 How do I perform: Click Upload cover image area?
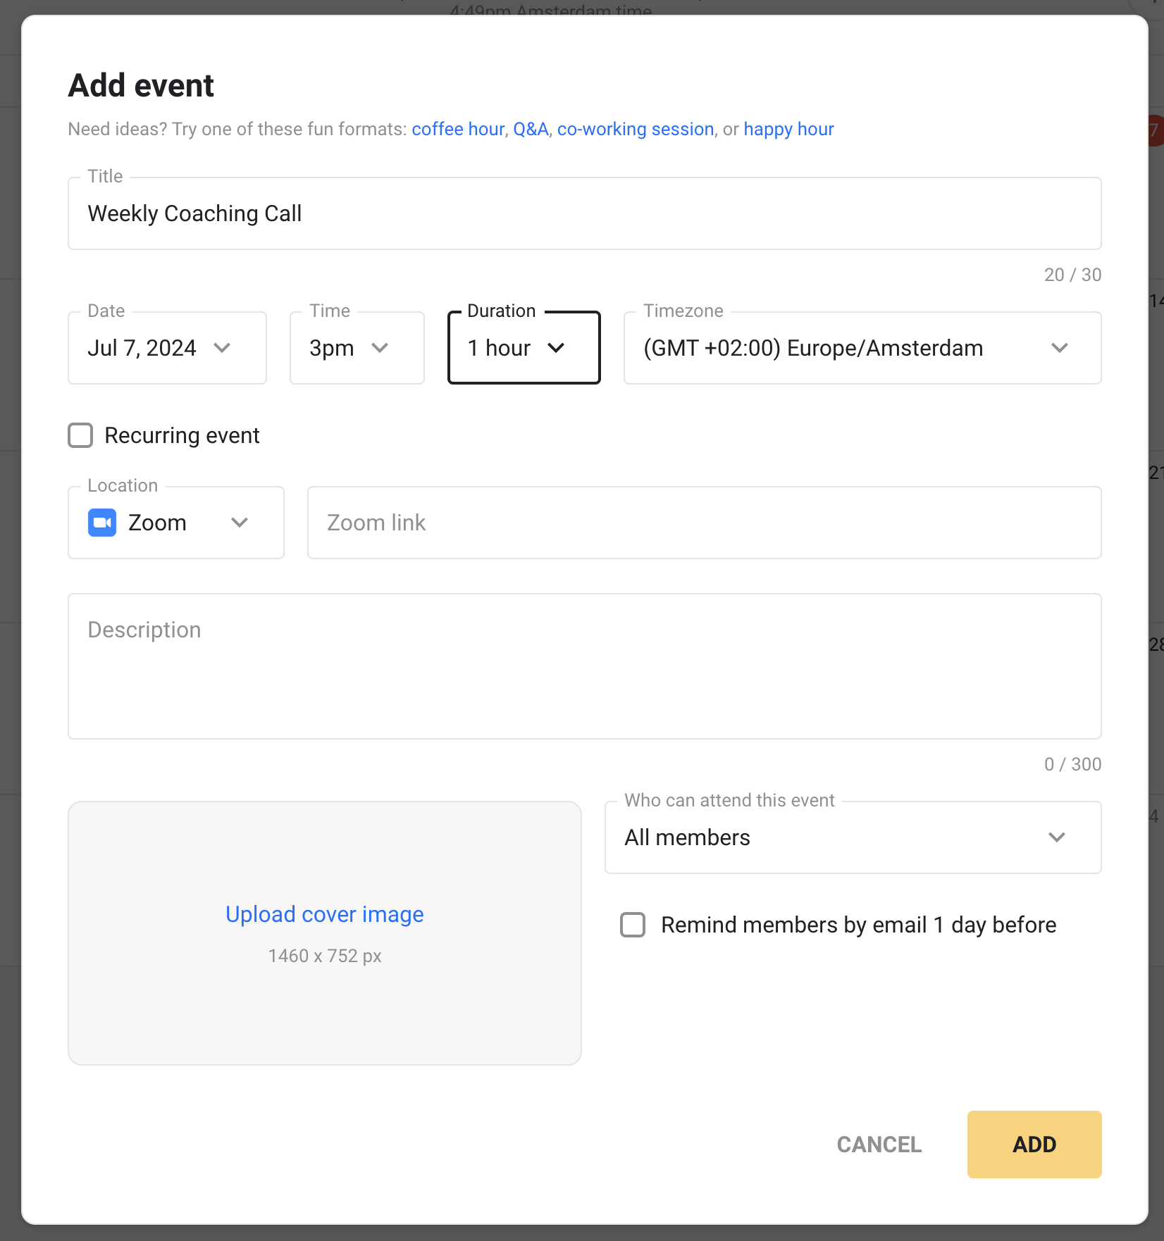pyautogui.click(x=324, y=914)
